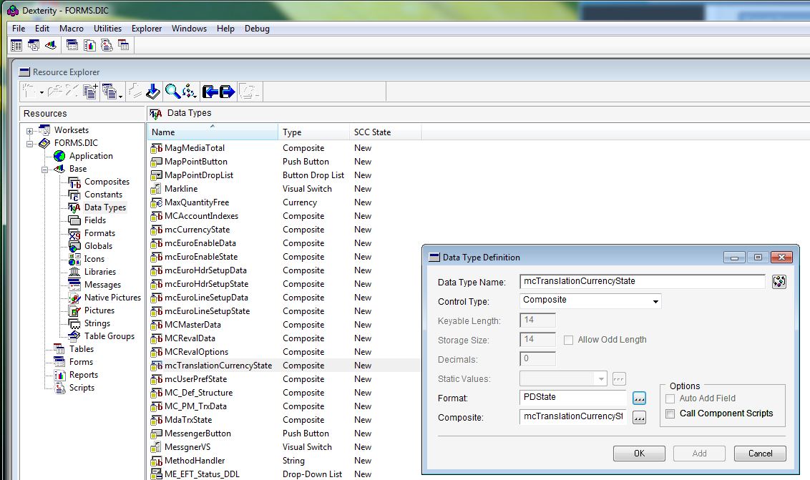The image size is (810, 480).
Task: Open the Control Type dropdown
Action: (655, 300)
